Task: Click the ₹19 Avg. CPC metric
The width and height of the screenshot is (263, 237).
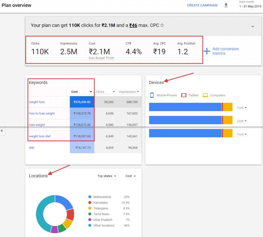Action: pos(159,52)
